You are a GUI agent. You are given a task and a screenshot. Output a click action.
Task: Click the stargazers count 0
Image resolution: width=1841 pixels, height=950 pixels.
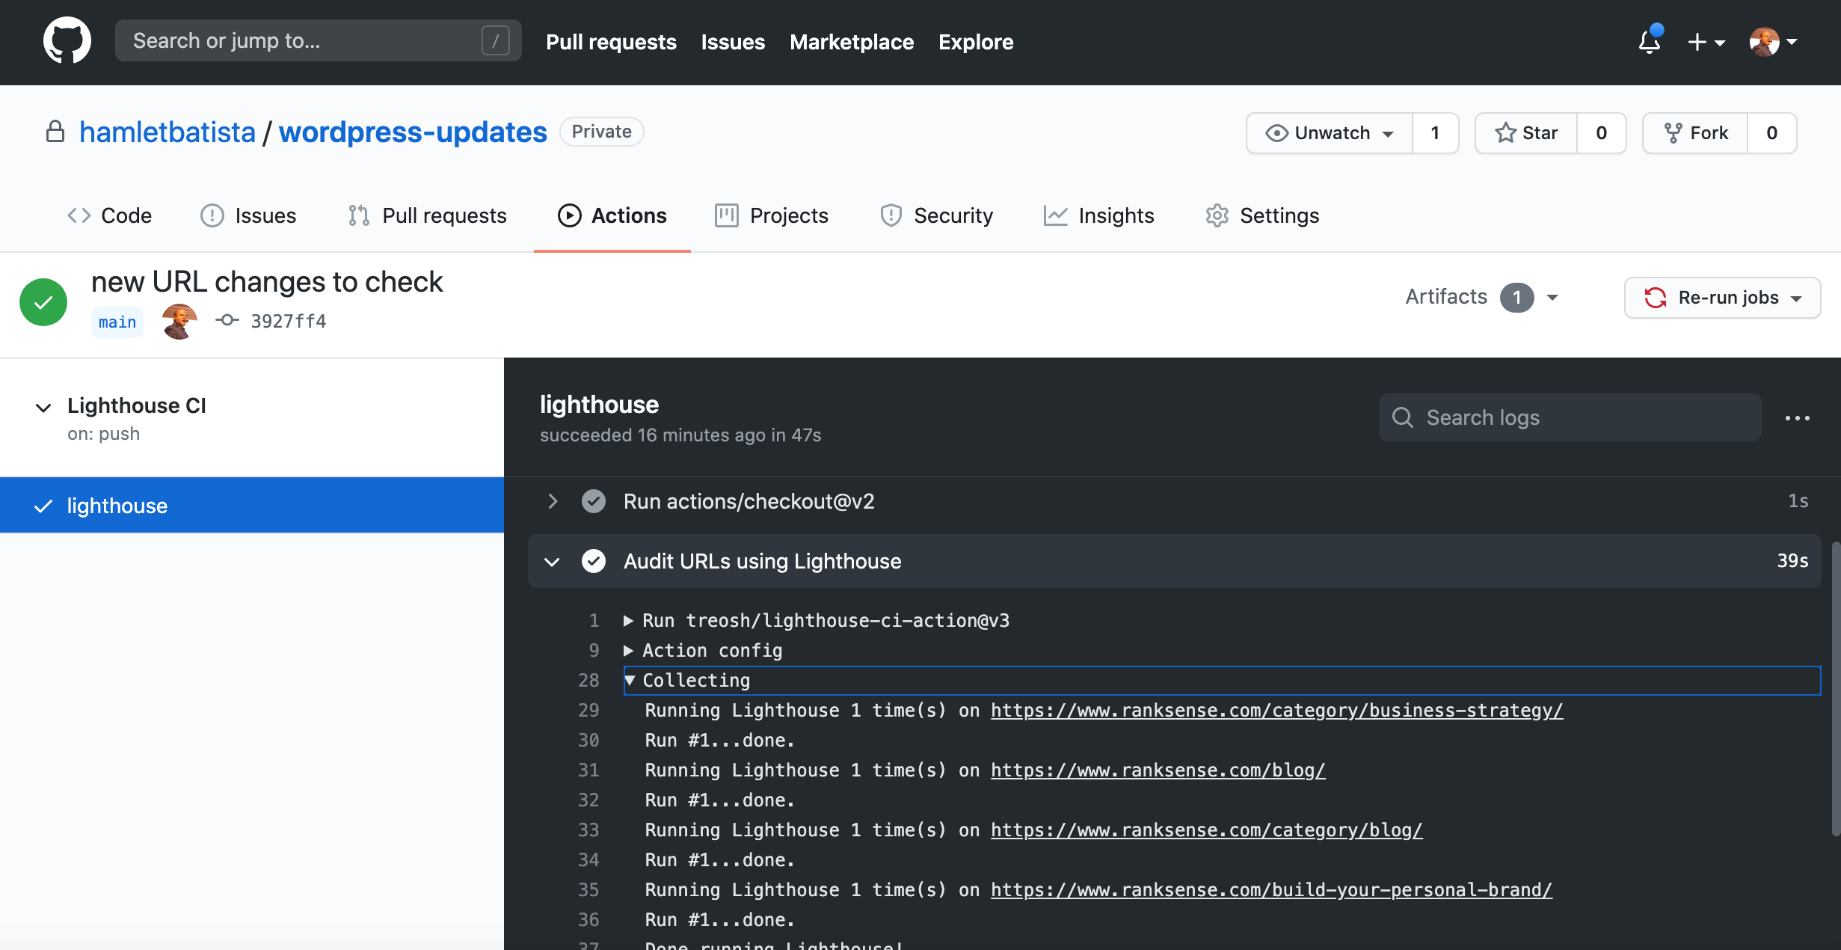[x=1601, y=133]
